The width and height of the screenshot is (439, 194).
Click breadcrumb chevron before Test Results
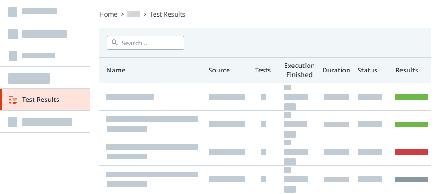click(145, 14)
